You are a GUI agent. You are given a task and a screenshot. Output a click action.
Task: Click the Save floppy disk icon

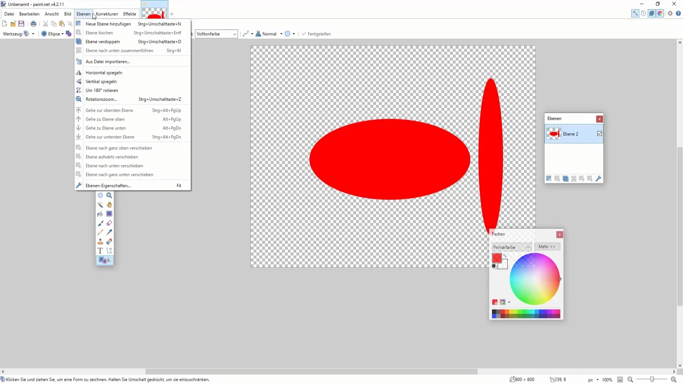21,24
